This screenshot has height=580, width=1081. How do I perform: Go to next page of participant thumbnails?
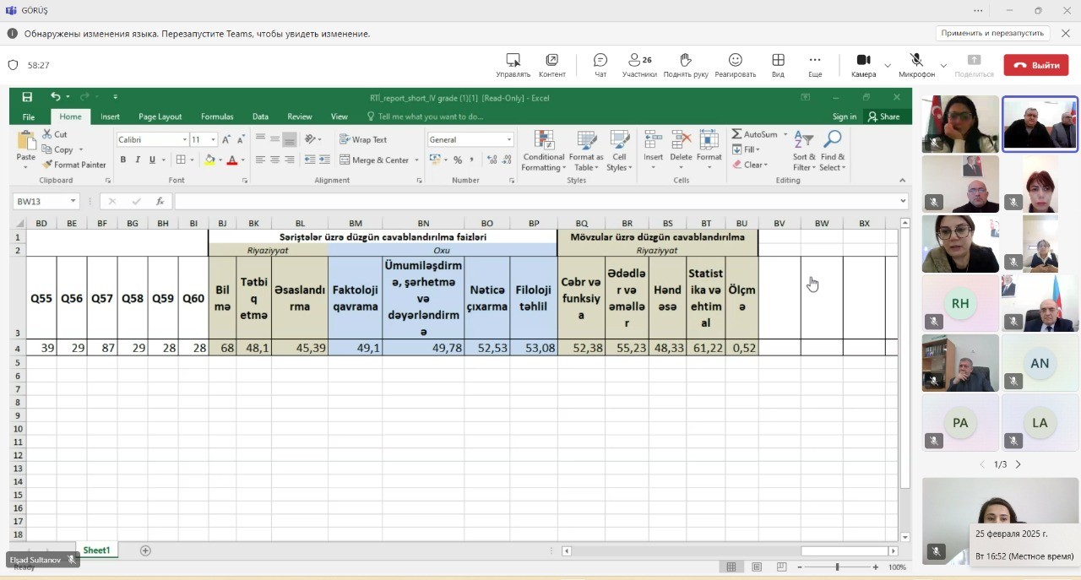[x=1018, y=464]
